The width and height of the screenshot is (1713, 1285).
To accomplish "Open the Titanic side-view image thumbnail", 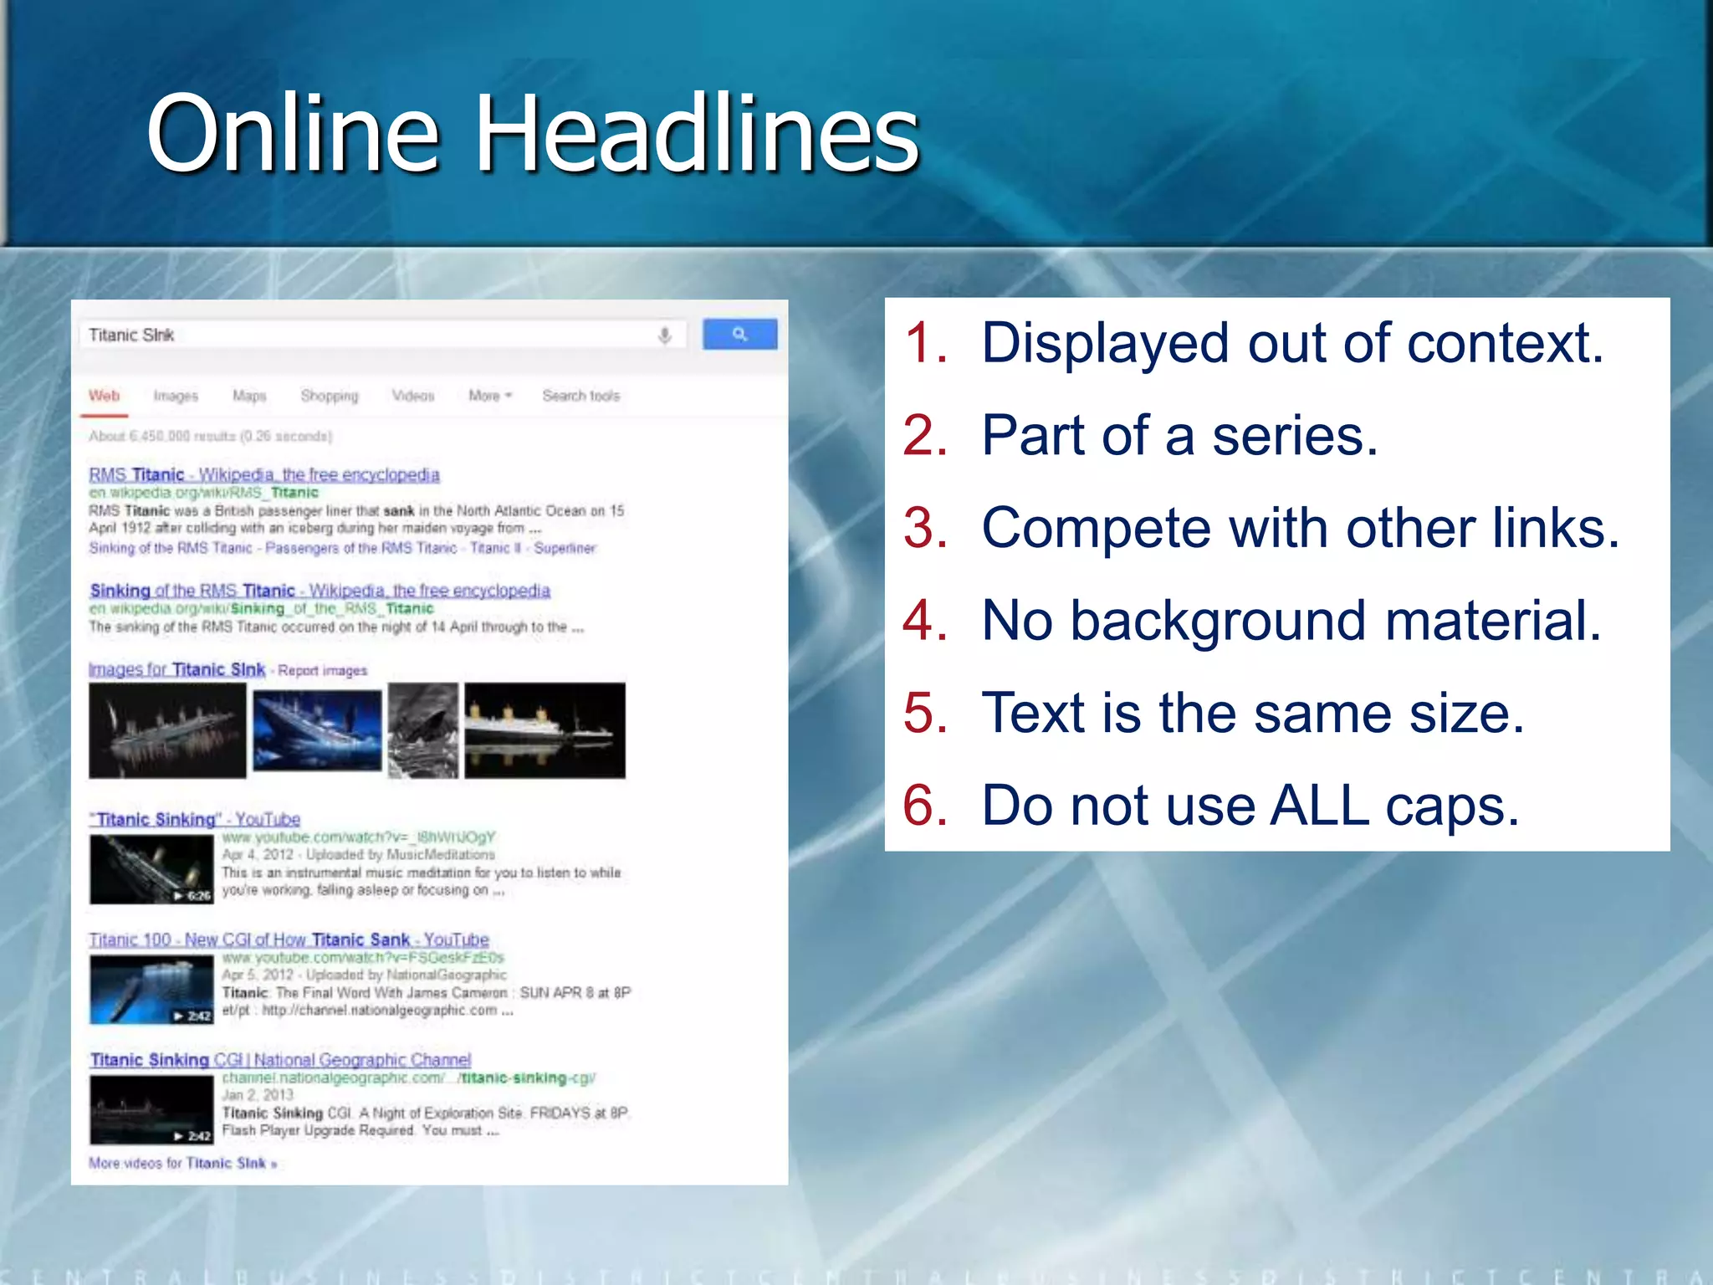I will [545, 730].
